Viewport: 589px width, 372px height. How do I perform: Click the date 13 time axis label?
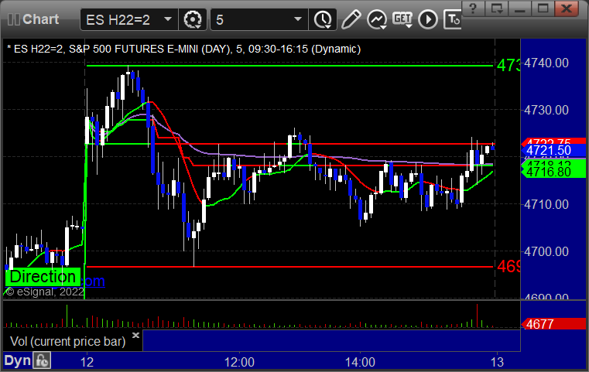pyautogui.click(x=497, y=362)
